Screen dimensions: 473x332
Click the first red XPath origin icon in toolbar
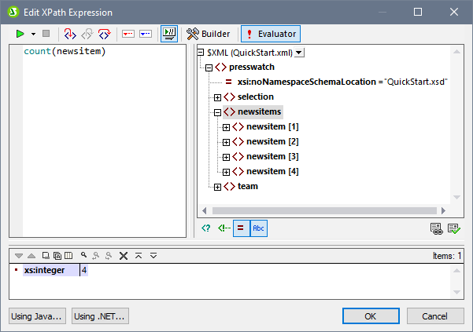(68, 34)
